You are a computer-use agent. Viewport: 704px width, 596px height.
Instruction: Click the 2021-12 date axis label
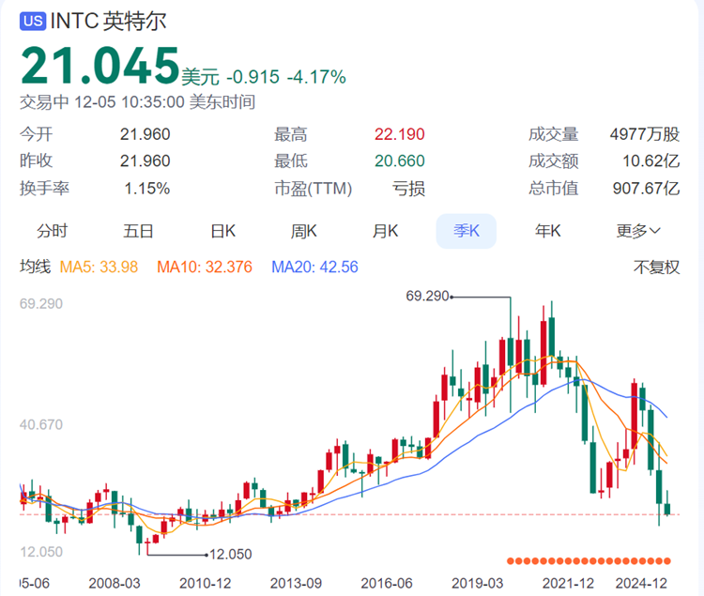568,583
